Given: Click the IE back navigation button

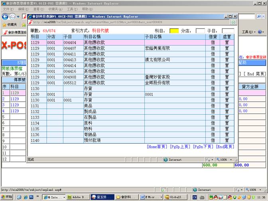Looking at the screenshot, I should click(6, 17).
